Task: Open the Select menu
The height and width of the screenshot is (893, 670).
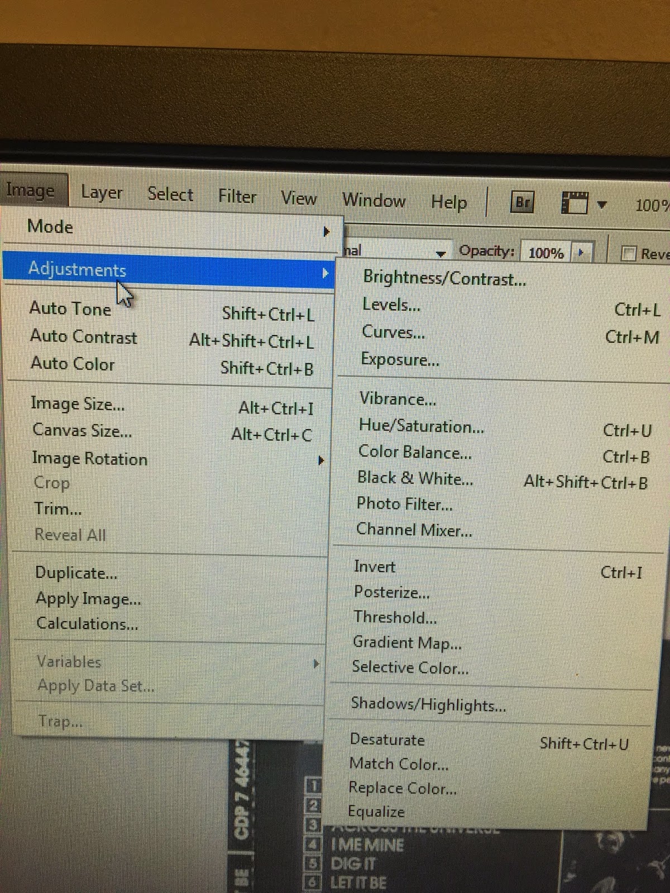Action: click(170, 194)
